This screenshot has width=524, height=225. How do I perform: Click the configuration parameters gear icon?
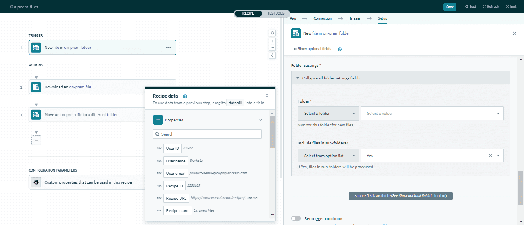point(36,182)
